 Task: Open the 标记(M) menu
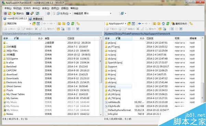point(17,8)
